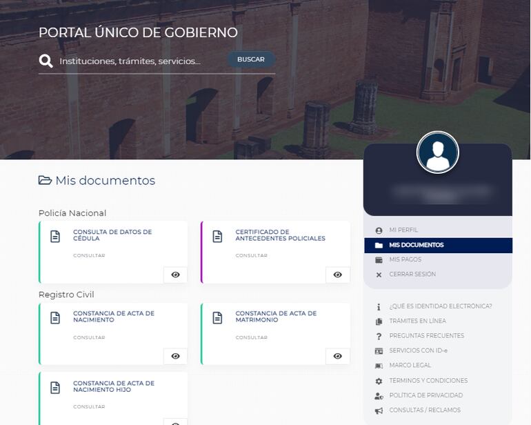View Constancia de Acta de Matrimonio via eye button
This screenshot has width=531, height=425.
coord(337,356)
